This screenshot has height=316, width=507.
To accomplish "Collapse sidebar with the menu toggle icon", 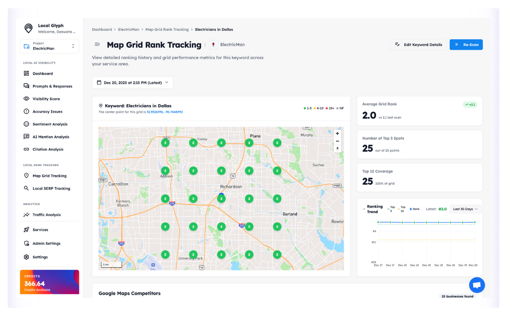I will pos(97,45).
